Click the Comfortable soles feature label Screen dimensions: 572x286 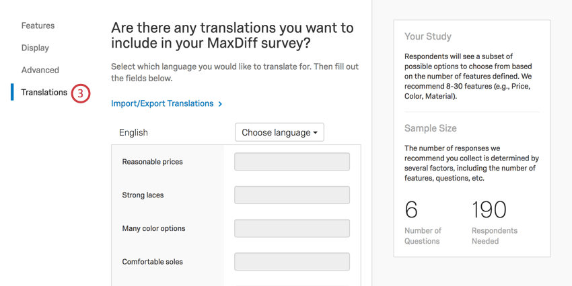point(152,262)
